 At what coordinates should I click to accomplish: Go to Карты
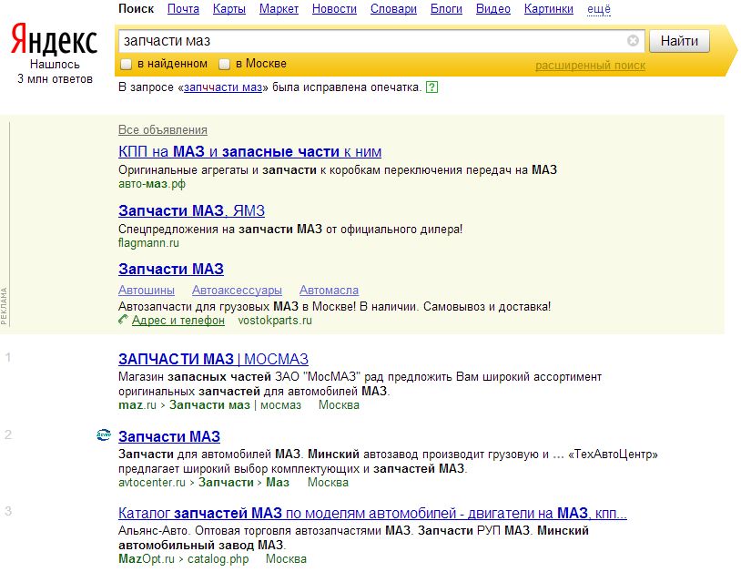point(229,9)
